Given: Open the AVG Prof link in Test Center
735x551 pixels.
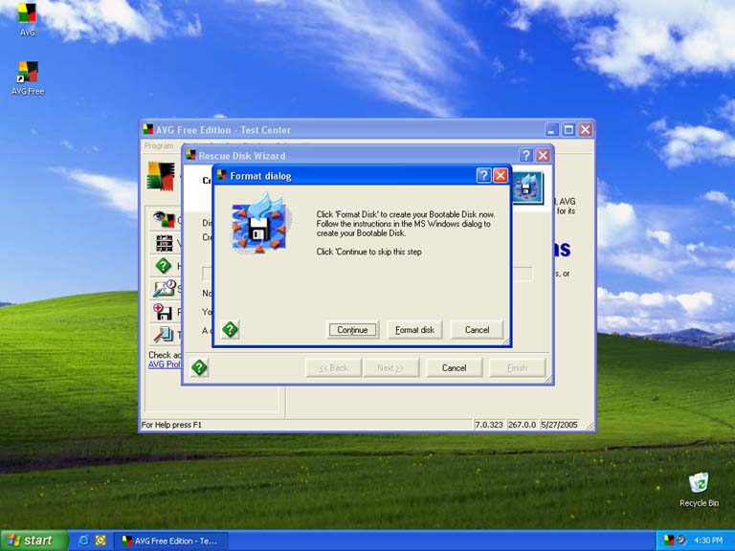Looking at the screenshot, I should click(x=163, y=364).
